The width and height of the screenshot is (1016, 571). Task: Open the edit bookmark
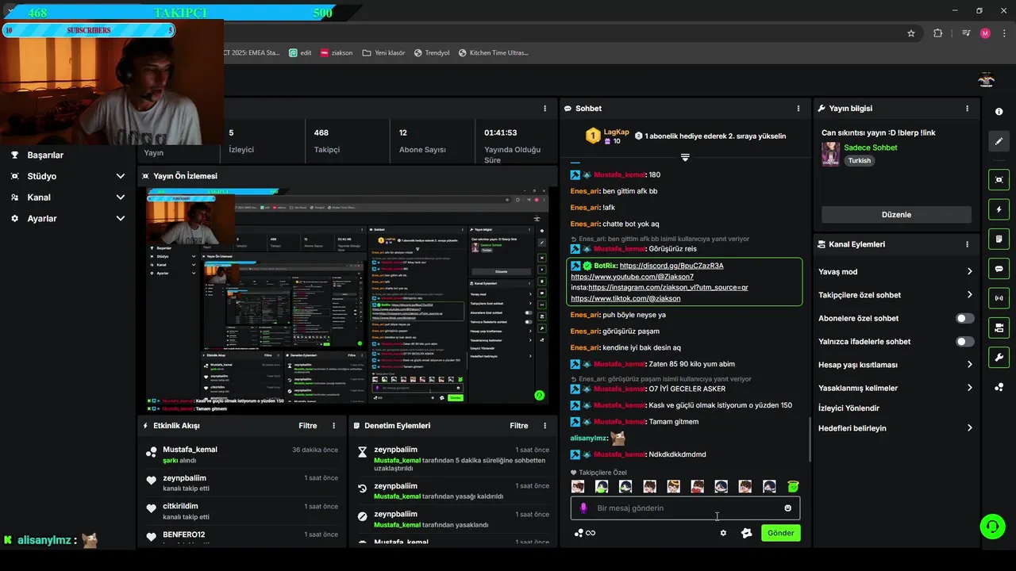[300, 53]
